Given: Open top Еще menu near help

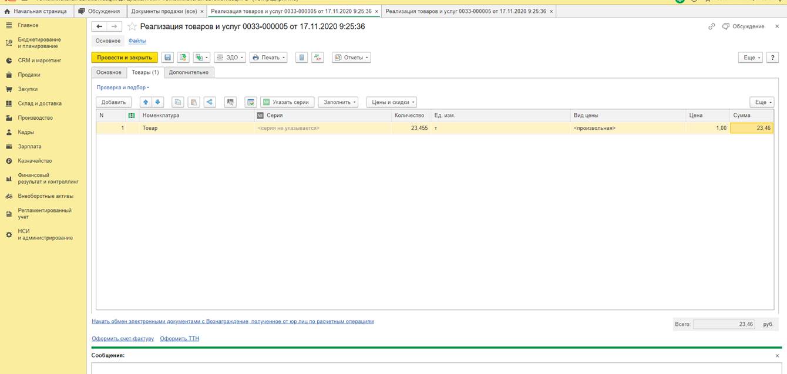Looking at the screenshot, I should click(750, 58).
